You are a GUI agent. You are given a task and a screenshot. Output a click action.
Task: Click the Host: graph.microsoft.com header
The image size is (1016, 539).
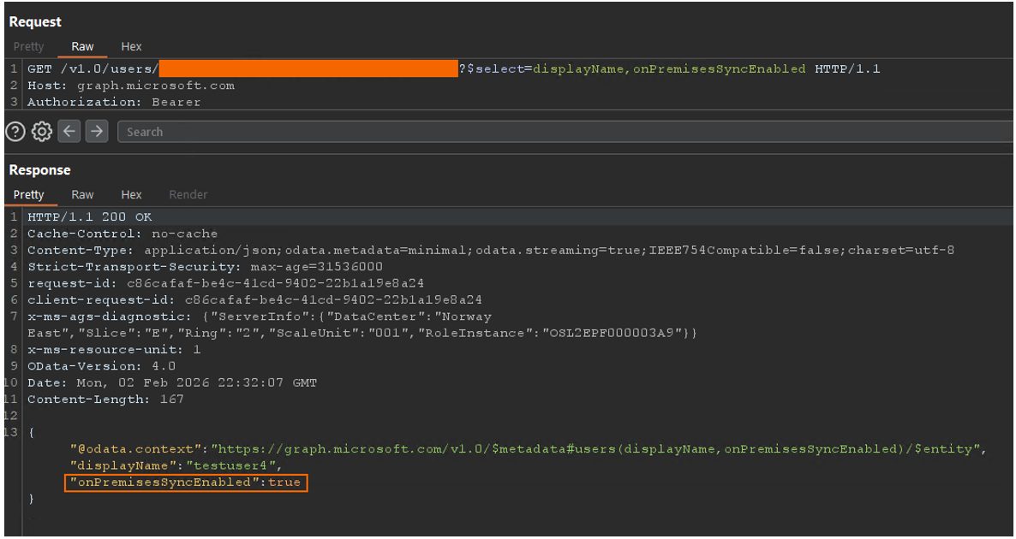pos(131,86)
